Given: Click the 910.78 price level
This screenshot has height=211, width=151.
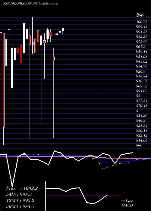Looking at the screenshot, I should 142,81.
